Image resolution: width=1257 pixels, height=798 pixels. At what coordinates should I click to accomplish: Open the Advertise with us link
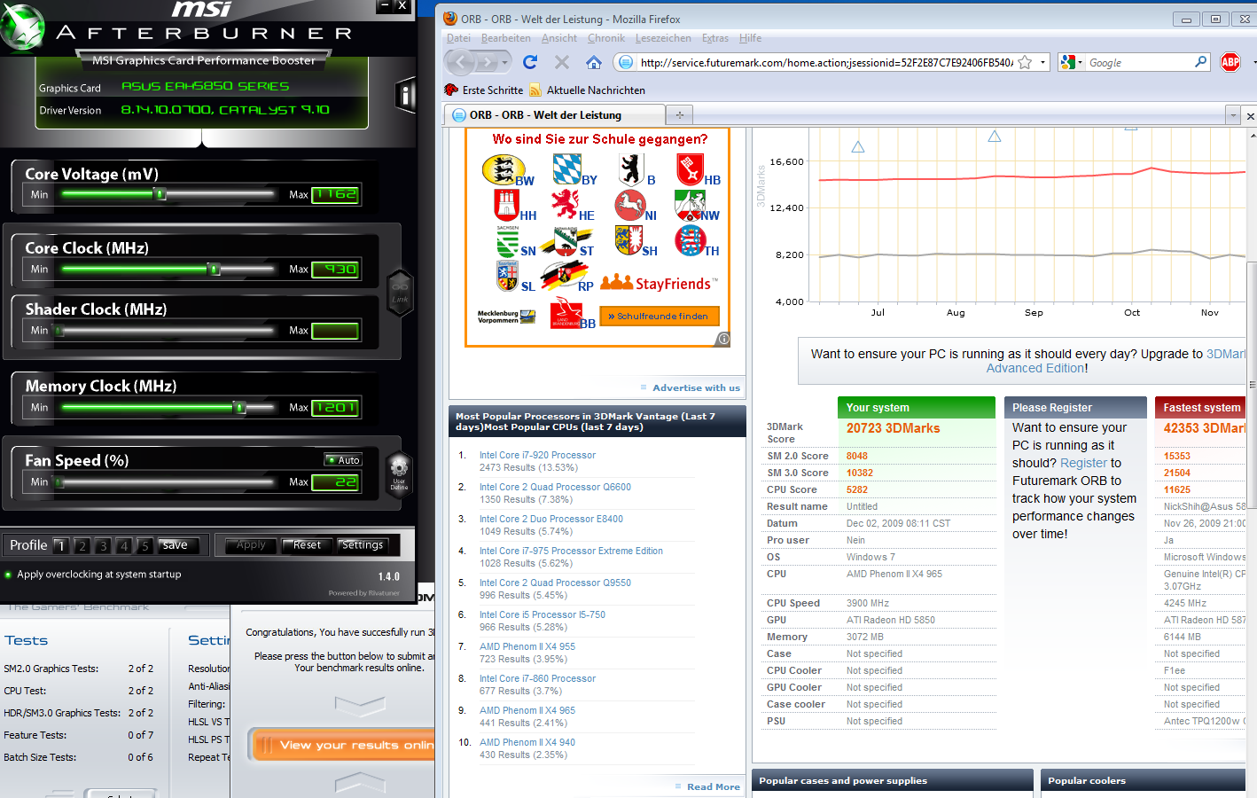pos(696,387)
